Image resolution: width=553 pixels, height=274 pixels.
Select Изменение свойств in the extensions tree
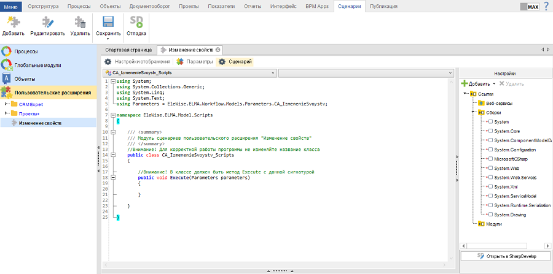(x=39, y=123)
